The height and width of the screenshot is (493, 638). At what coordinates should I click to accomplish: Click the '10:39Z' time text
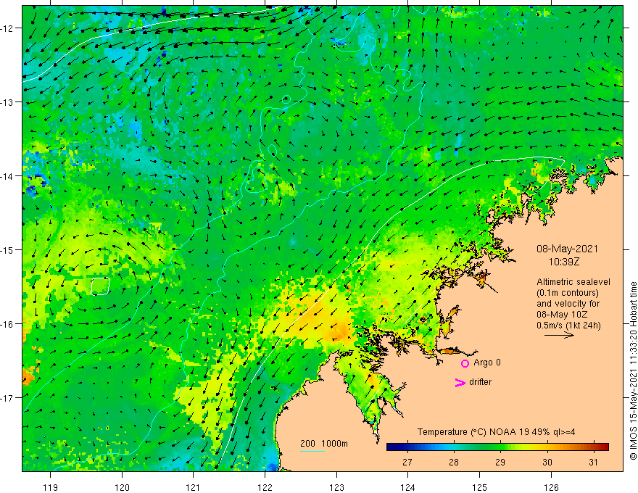coord(564,262)
